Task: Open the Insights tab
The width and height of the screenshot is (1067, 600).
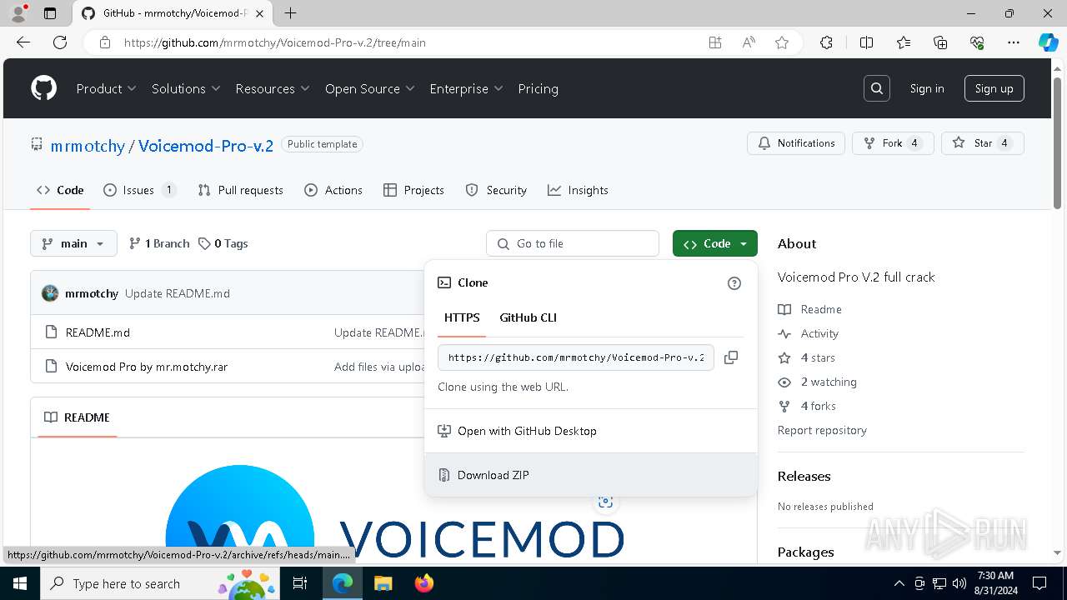Action: tap(578, 190)
